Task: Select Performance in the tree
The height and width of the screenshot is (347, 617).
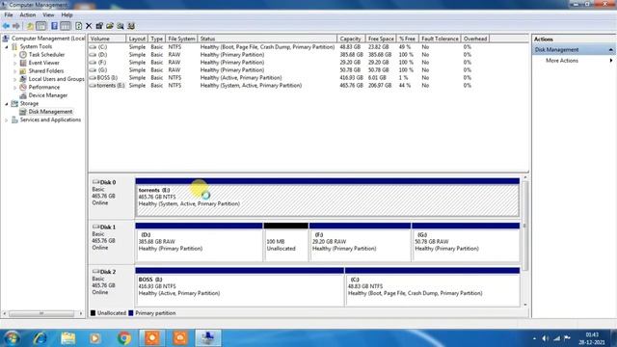Action: [x=44, y=88]
